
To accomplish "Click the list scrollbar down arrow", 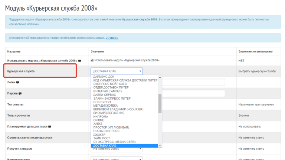I will pos(160,145).
